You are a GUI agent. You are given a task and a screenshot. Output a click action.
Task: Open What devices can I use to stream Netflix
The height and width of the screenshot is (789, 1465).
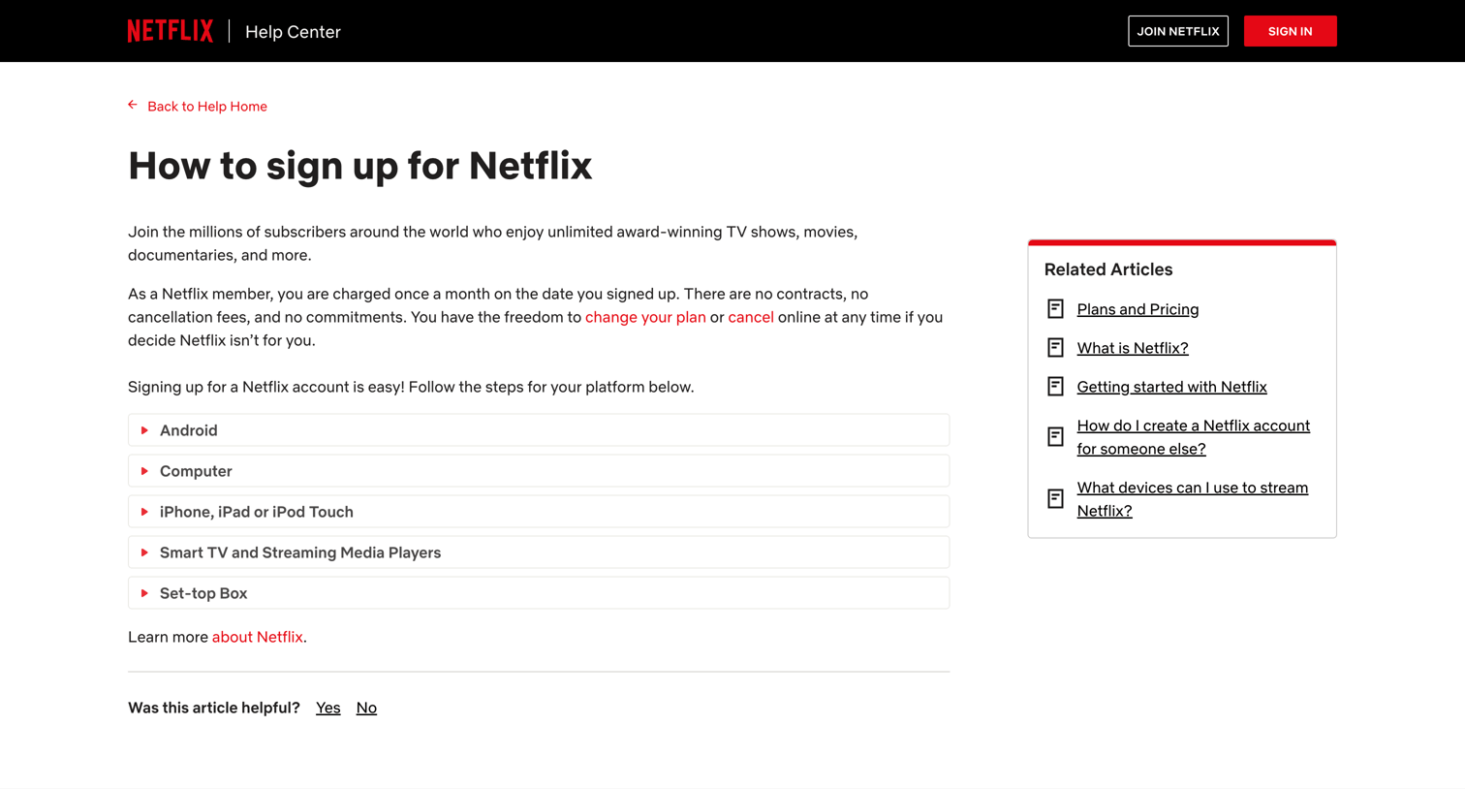1192,499
